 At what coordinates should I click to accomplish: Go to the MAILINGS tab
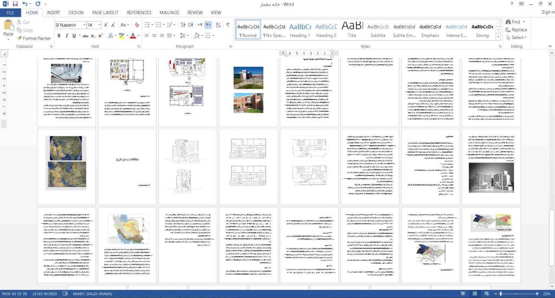tap(169, 12)
